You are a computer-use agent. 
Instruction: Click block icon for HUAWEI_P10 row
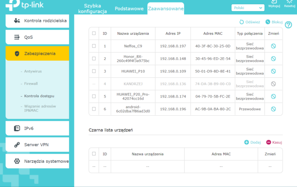273,71
